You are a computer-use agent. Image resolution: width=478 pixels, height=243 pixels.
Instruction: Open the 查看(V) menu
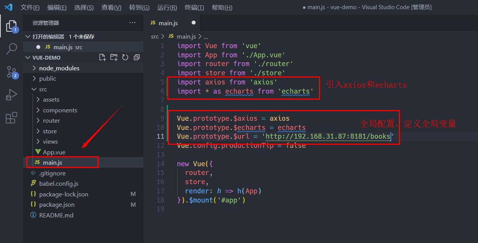pos(111,7)
